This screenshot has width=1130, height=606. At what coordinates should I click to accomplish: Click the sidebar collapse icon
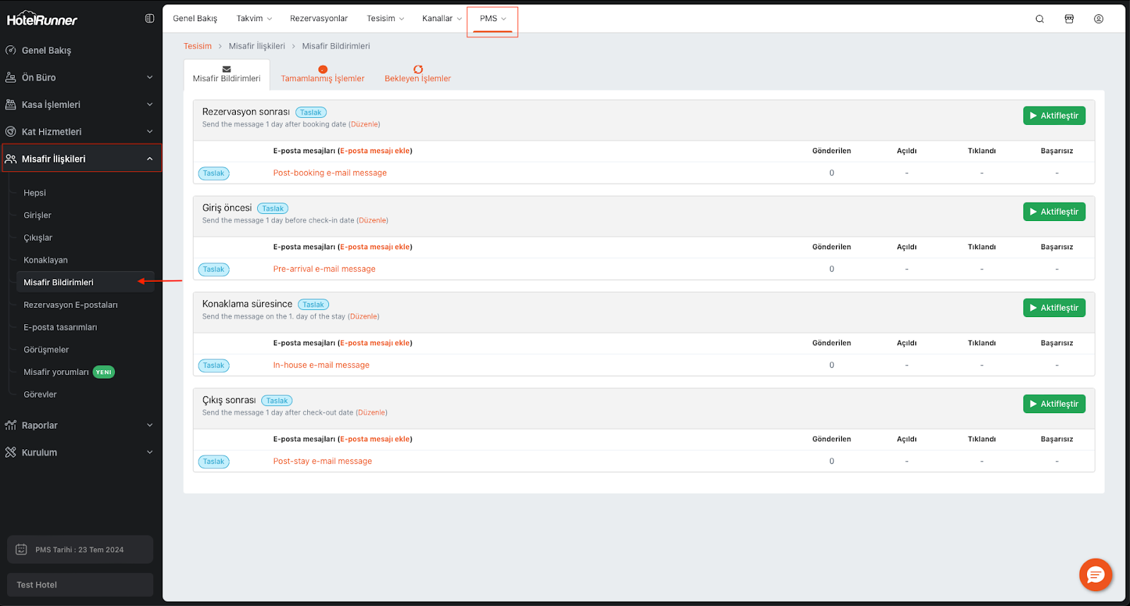click(150, 18)
